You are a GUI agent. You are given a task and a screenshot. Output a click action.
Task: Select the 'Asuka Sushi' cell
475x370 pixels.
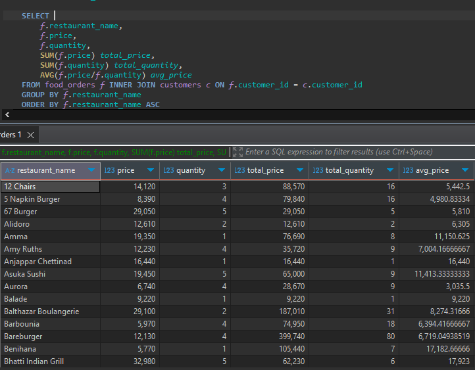pyautogui.click(x=50, y=274)
